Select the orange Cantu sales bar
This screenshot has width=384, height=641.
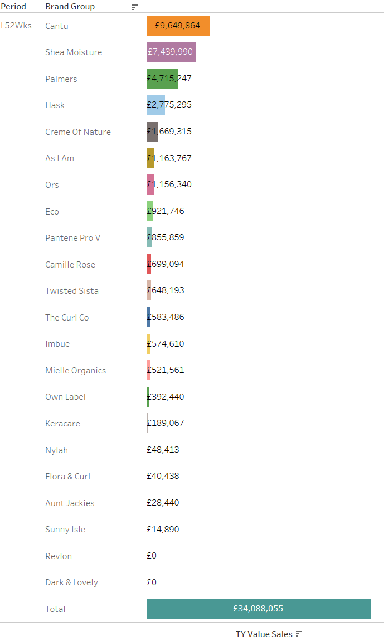click(178, 26)
